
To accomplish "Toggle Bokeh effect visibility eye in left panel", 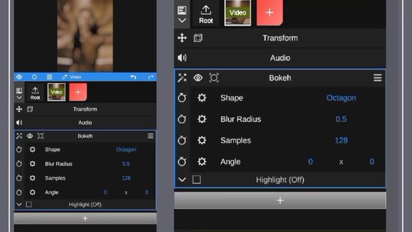I will point(30,136).
